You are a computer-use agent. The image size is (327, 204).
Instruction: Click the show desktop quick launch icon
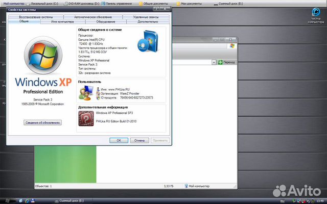21,201
